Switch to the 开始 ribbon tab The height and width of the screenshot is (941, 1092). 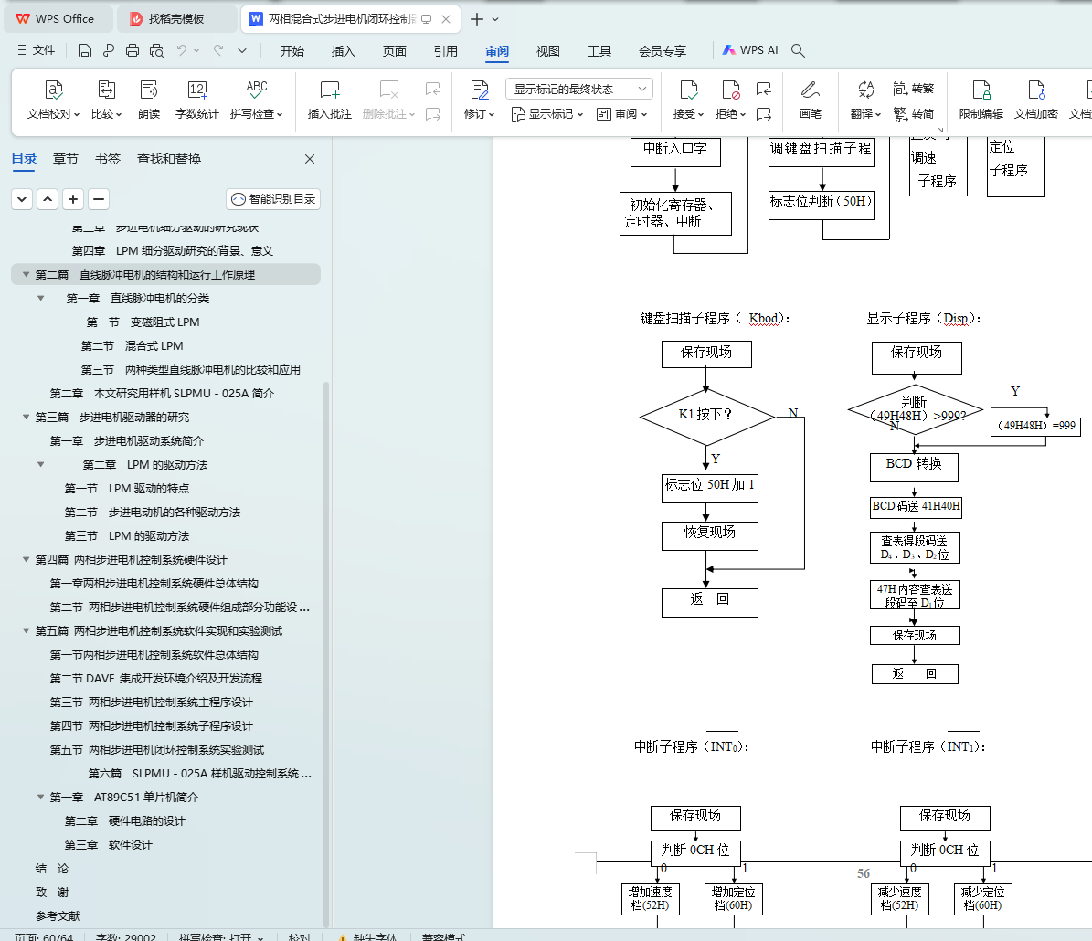point(292,51)
